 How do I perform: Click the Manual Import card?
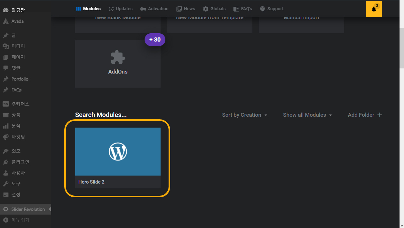301,25
